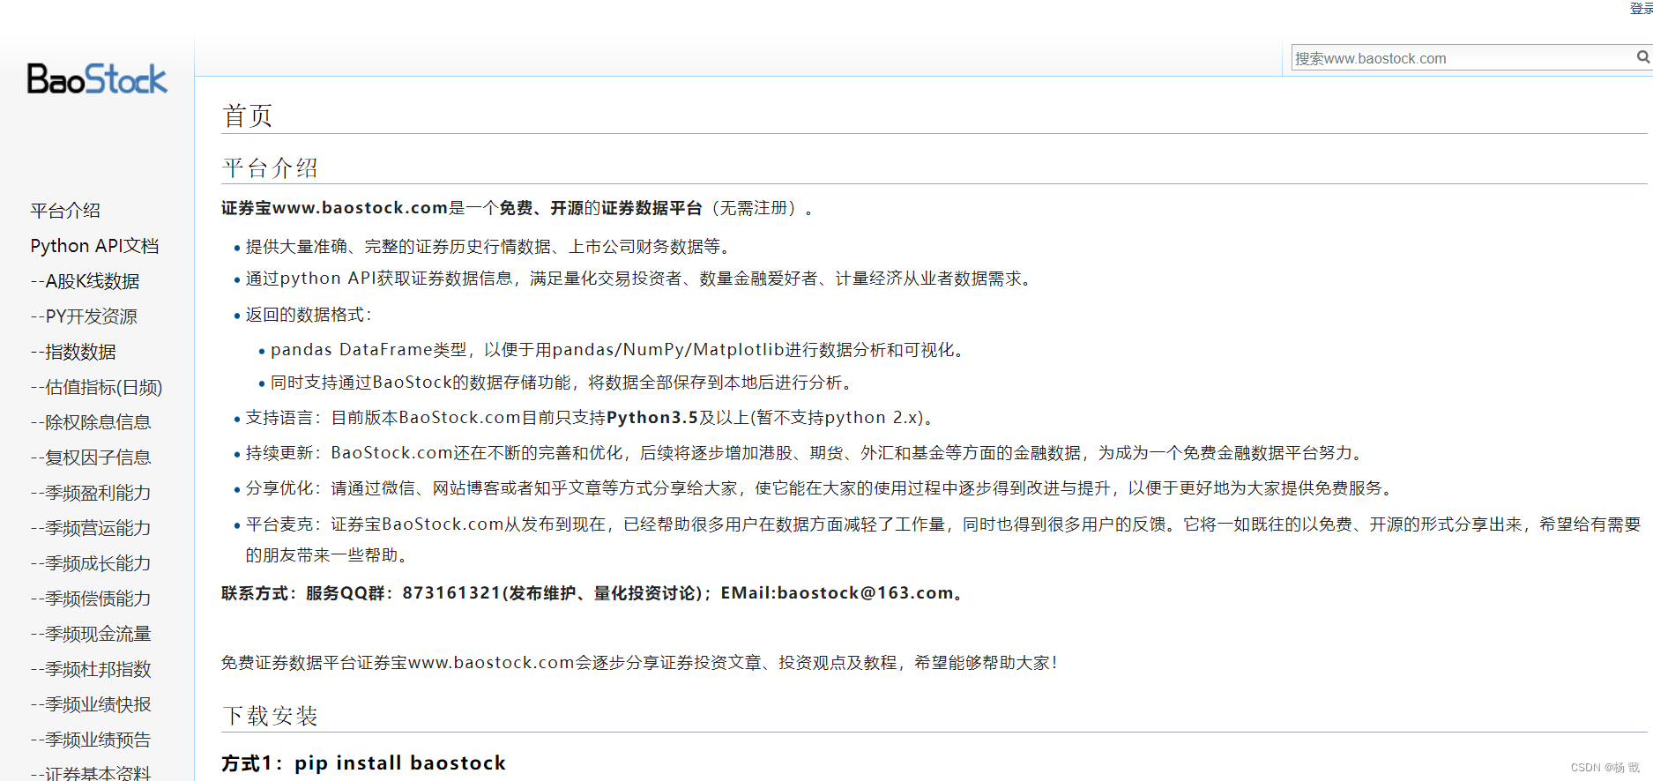The width and height of the screenshot is (1653, 781).
Task: Go to --季频盈利能力 page
Action: [x=90, y=493]
